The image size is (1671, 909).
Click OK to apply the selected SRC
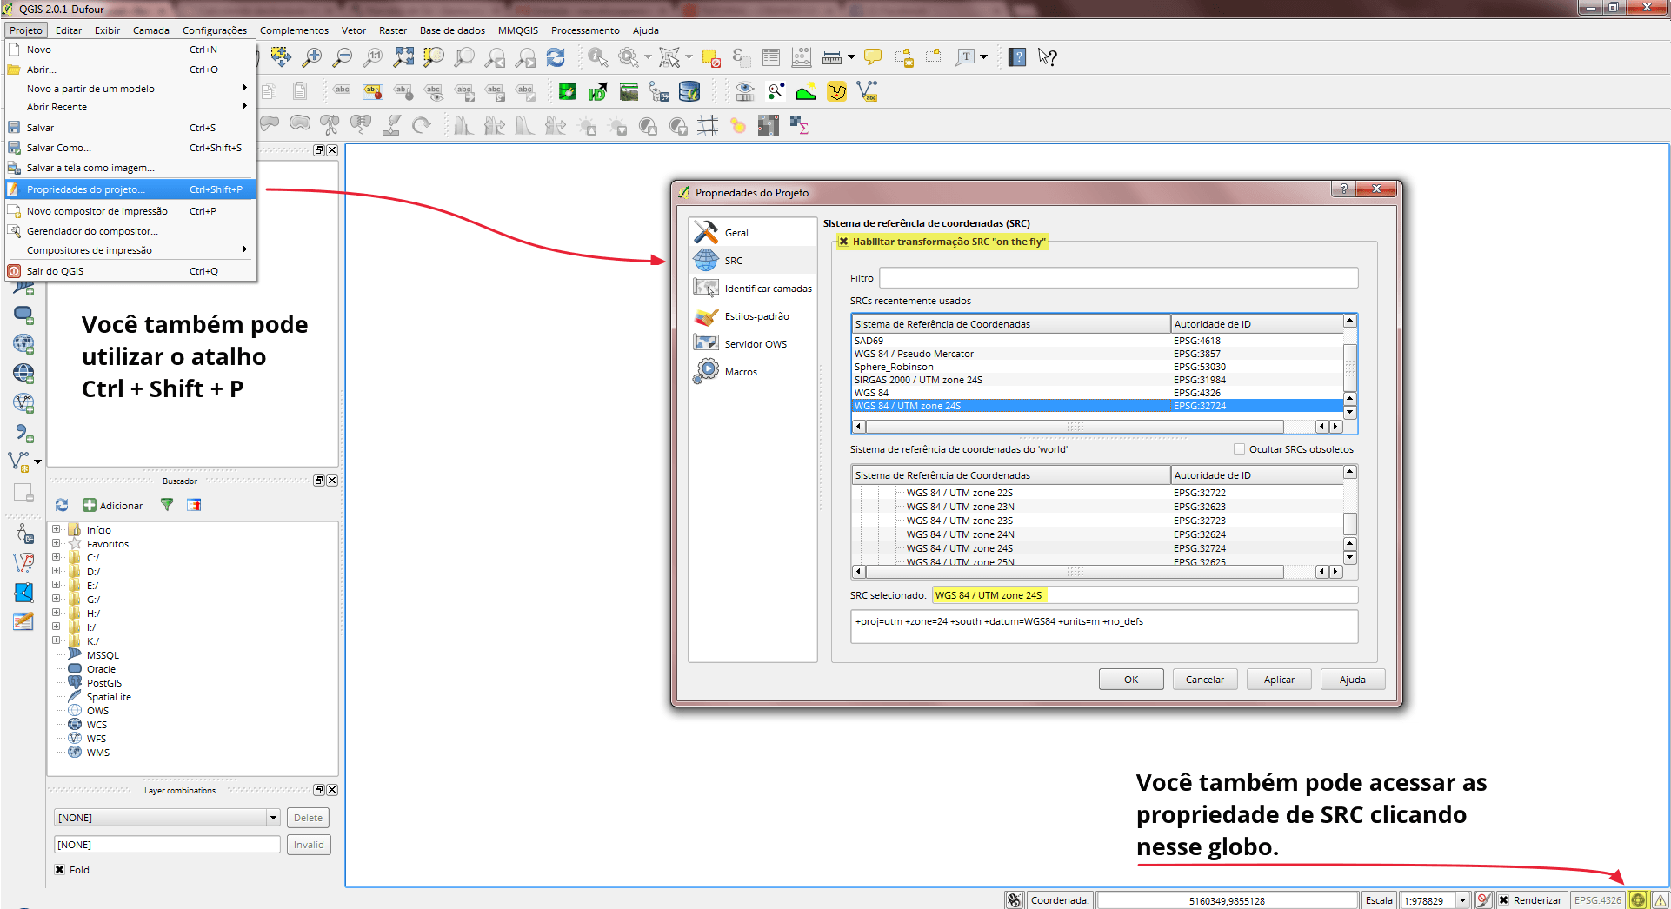(1130, 679)
